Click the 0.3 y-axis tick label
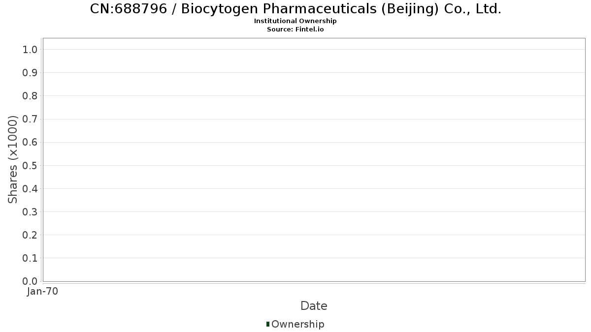 [x=30, y=212]
